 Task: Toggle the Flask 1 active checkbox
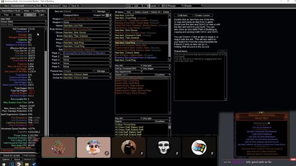62,53
